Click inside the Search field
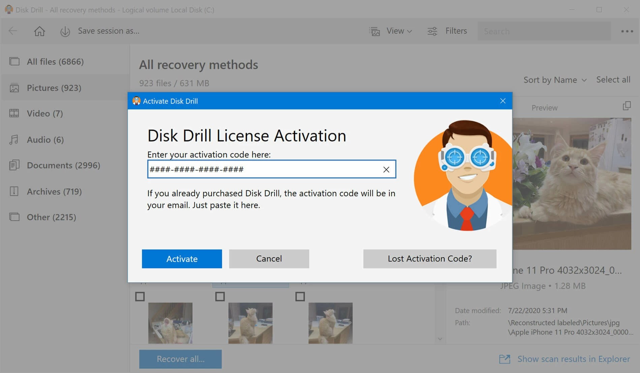The height and width of the screenshot is (373, 640). point(544,31)
